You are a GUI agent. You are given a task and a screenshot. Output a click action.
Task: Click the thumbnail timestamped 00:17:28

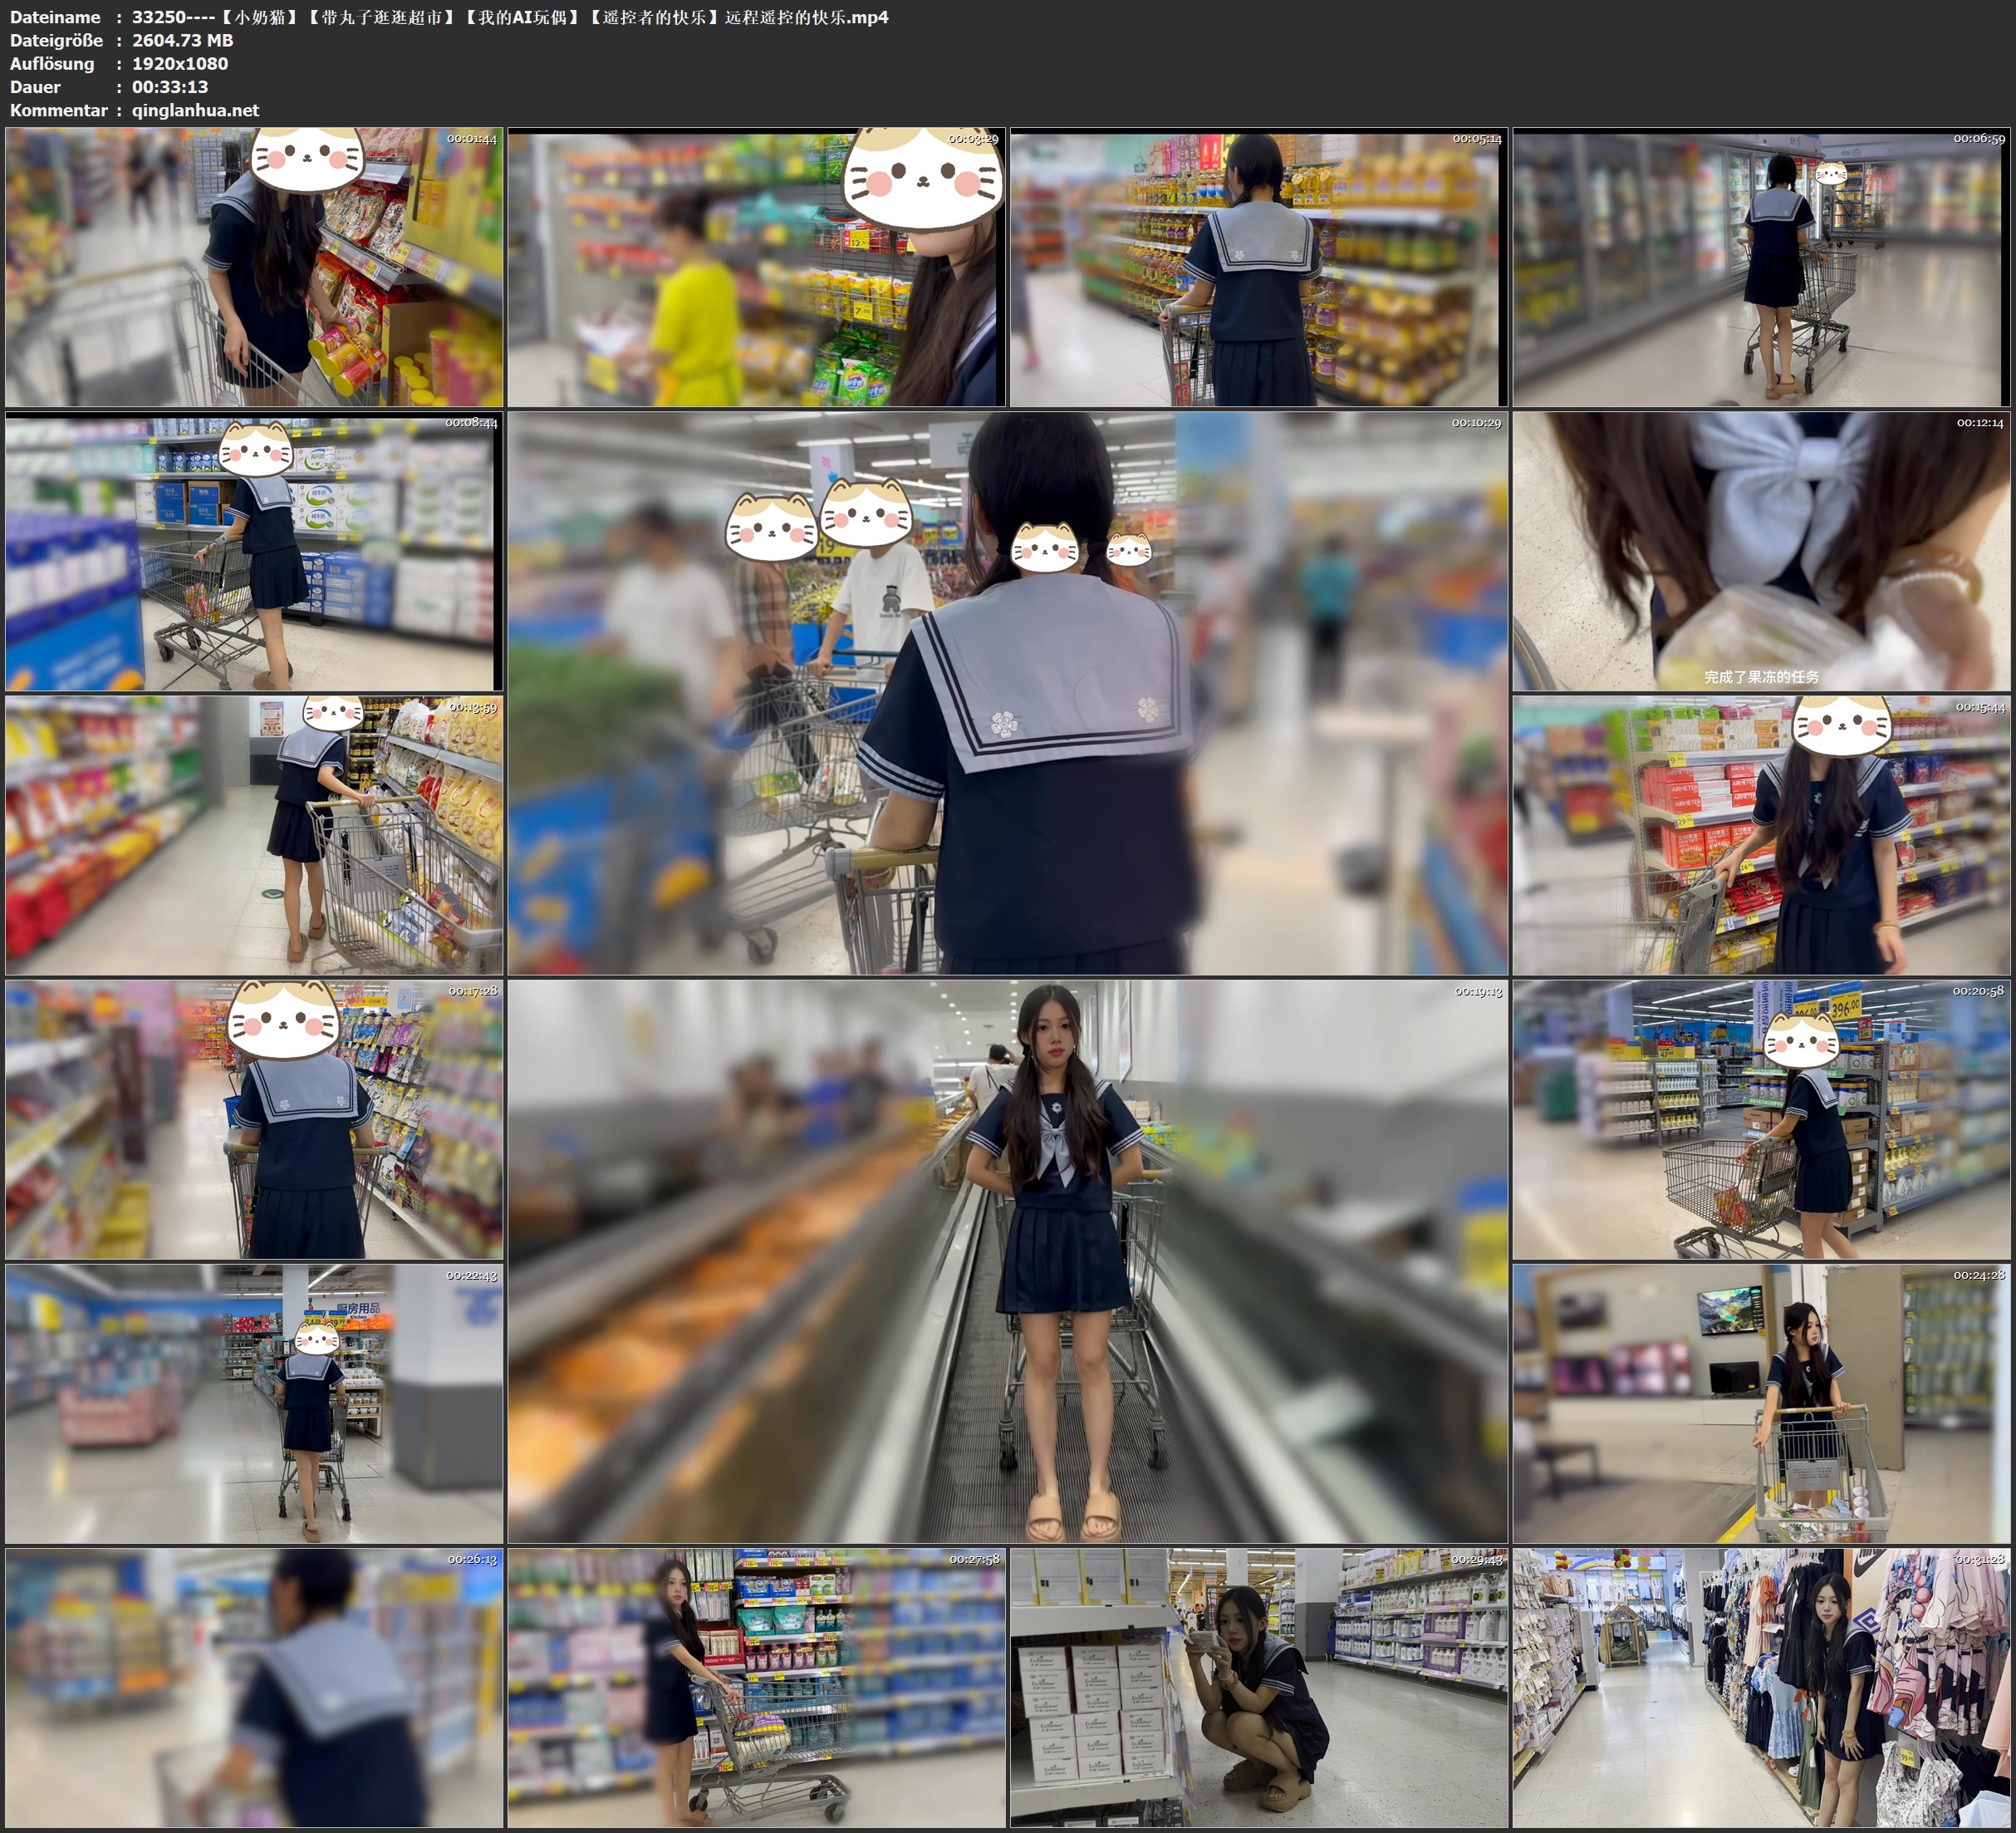click(254, 1119)
